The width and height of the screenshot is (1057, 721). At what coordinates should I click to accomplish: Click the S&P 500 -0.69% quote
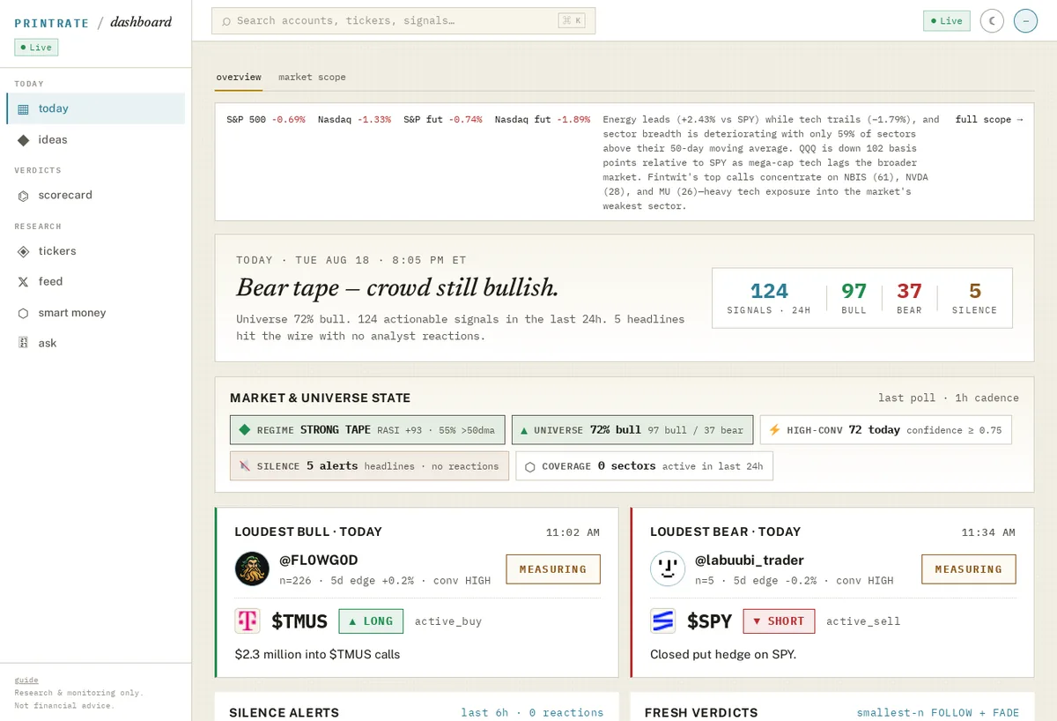[x=266, y=119]
